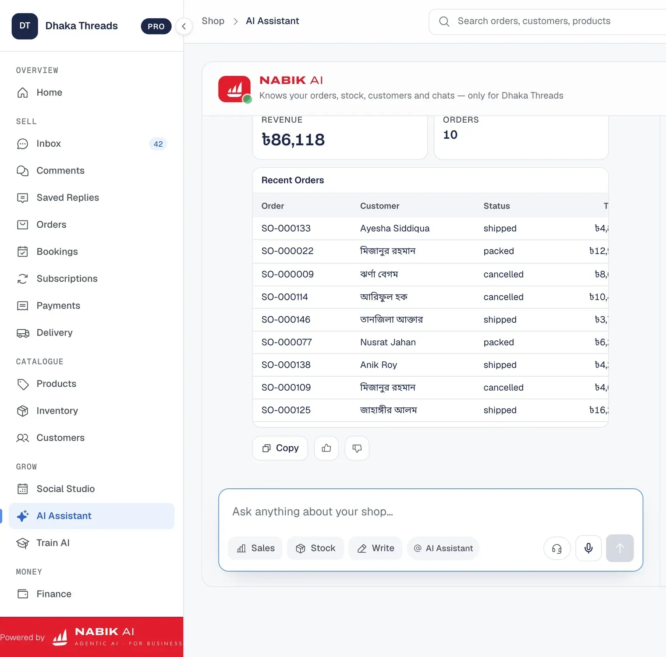Click the Social Studio calendar icon

point(22,489)
